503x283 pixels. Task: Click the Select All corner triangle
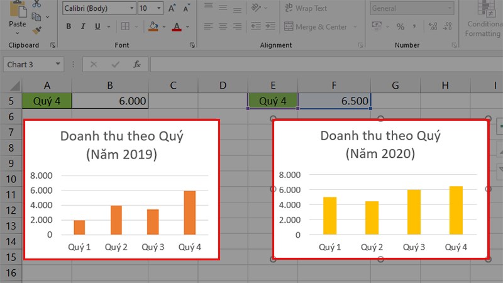coord(14,86)
